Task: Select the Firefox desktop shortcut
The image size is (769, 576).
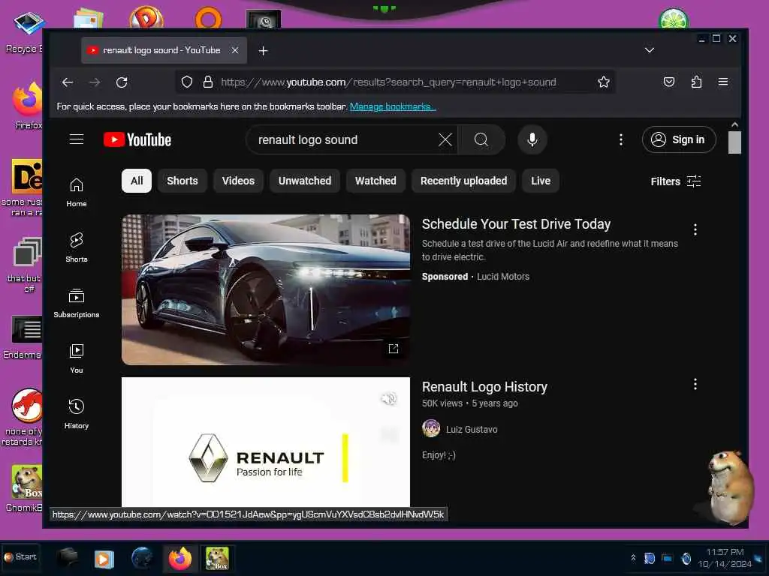Action: 28,105
